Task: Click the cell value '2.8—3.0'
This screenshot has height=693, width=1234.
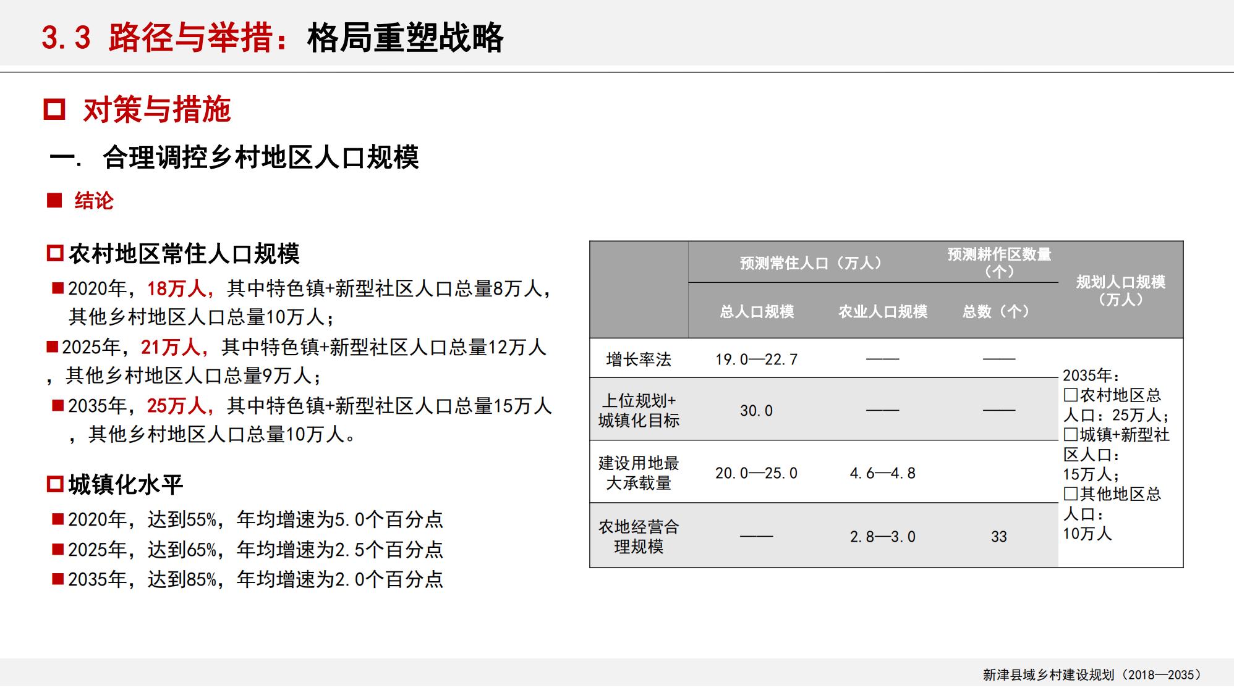Action: tap(883, 536)
